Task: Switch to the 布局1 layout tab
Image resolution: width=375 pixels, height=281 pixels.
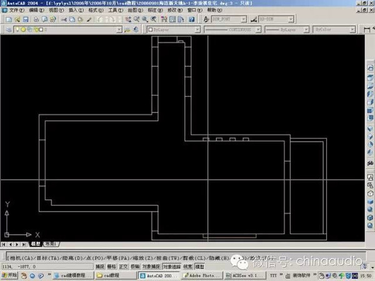Action: [x=51, y=244]
